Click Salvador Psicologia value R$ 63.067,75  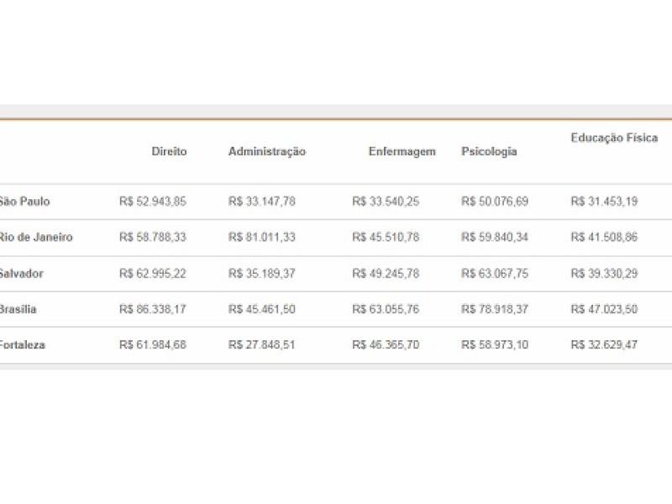pyautogui.click(x=495, y=274)
